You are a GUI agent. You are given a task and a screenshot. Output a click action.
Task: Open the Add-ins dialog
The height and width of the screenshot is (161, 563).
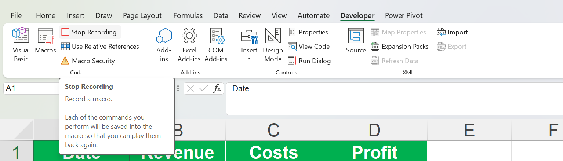click(164, 45)
